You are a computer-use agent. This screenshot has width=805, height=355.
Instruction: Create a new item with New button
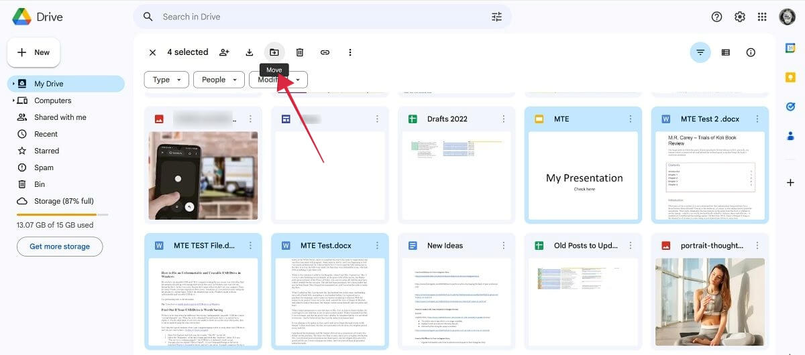tap(34, 52)
